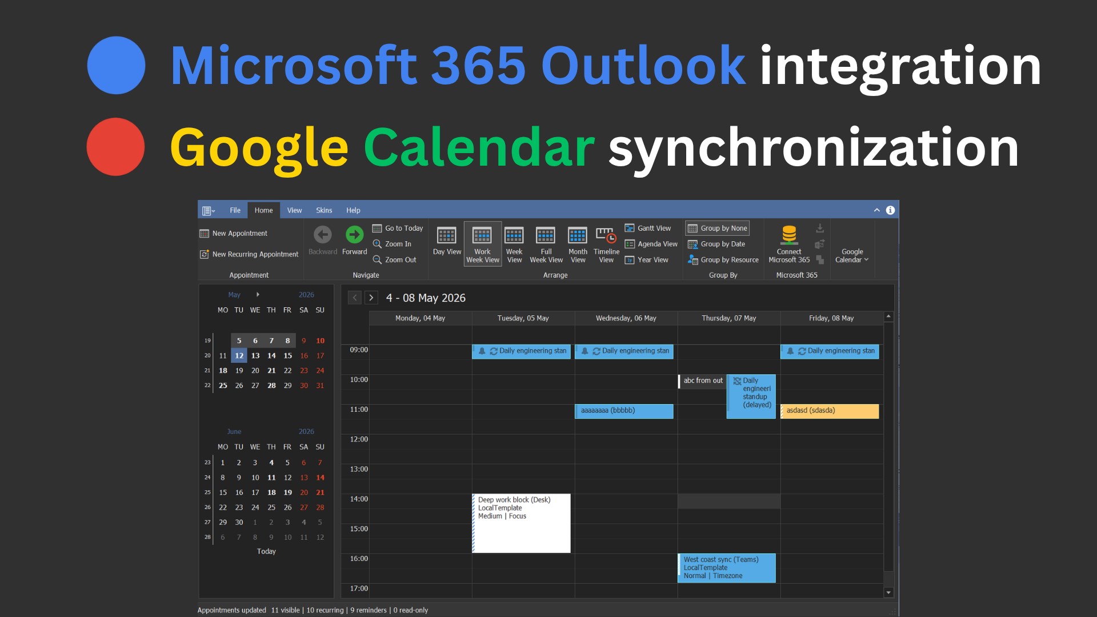Zoom Out of the calendar

394,259
